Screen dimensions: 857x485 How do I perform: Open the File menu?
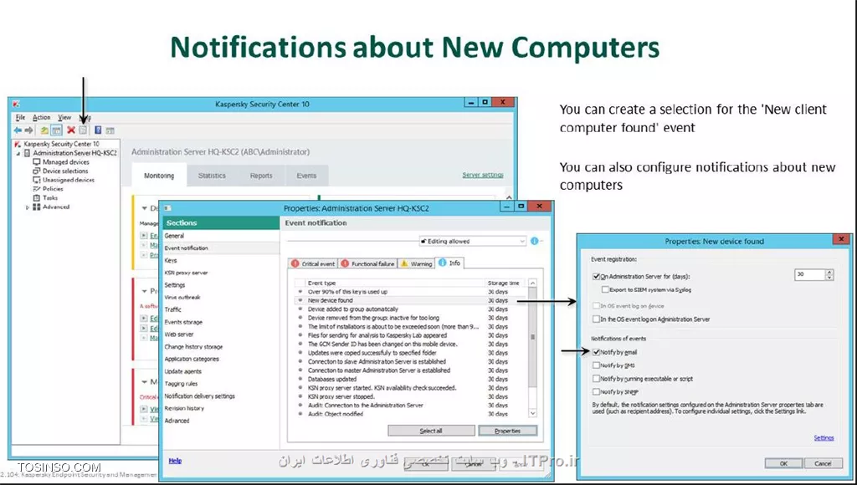click(x=20, y=117)
